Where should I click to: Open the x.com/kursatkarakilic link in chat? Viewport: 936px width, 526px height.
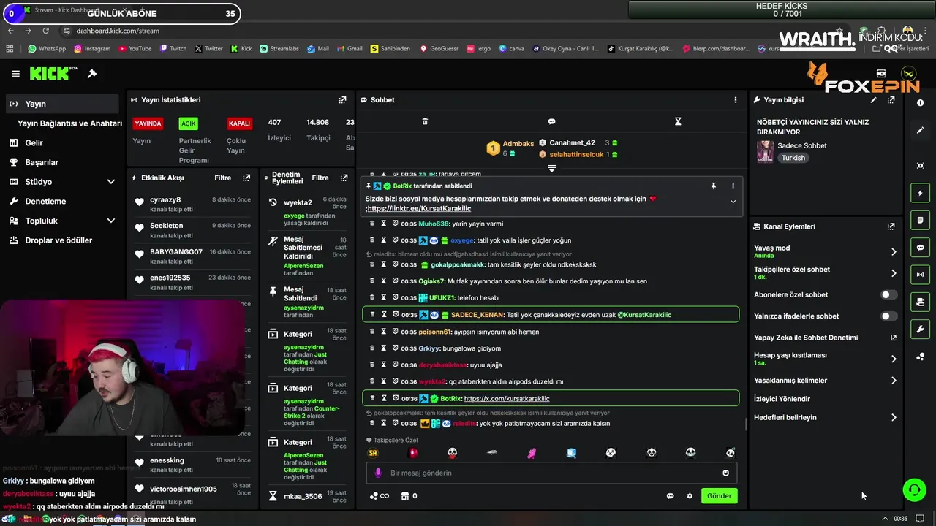507,399
